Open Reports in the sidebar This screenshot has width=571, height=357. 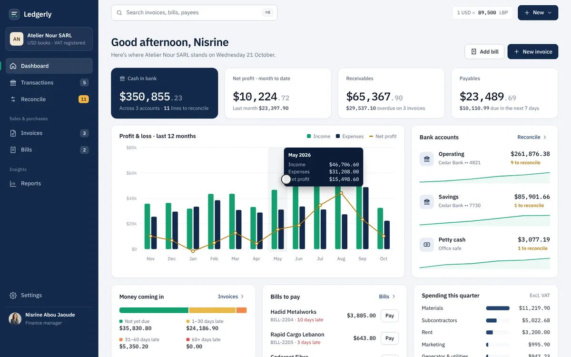[49, 184]
